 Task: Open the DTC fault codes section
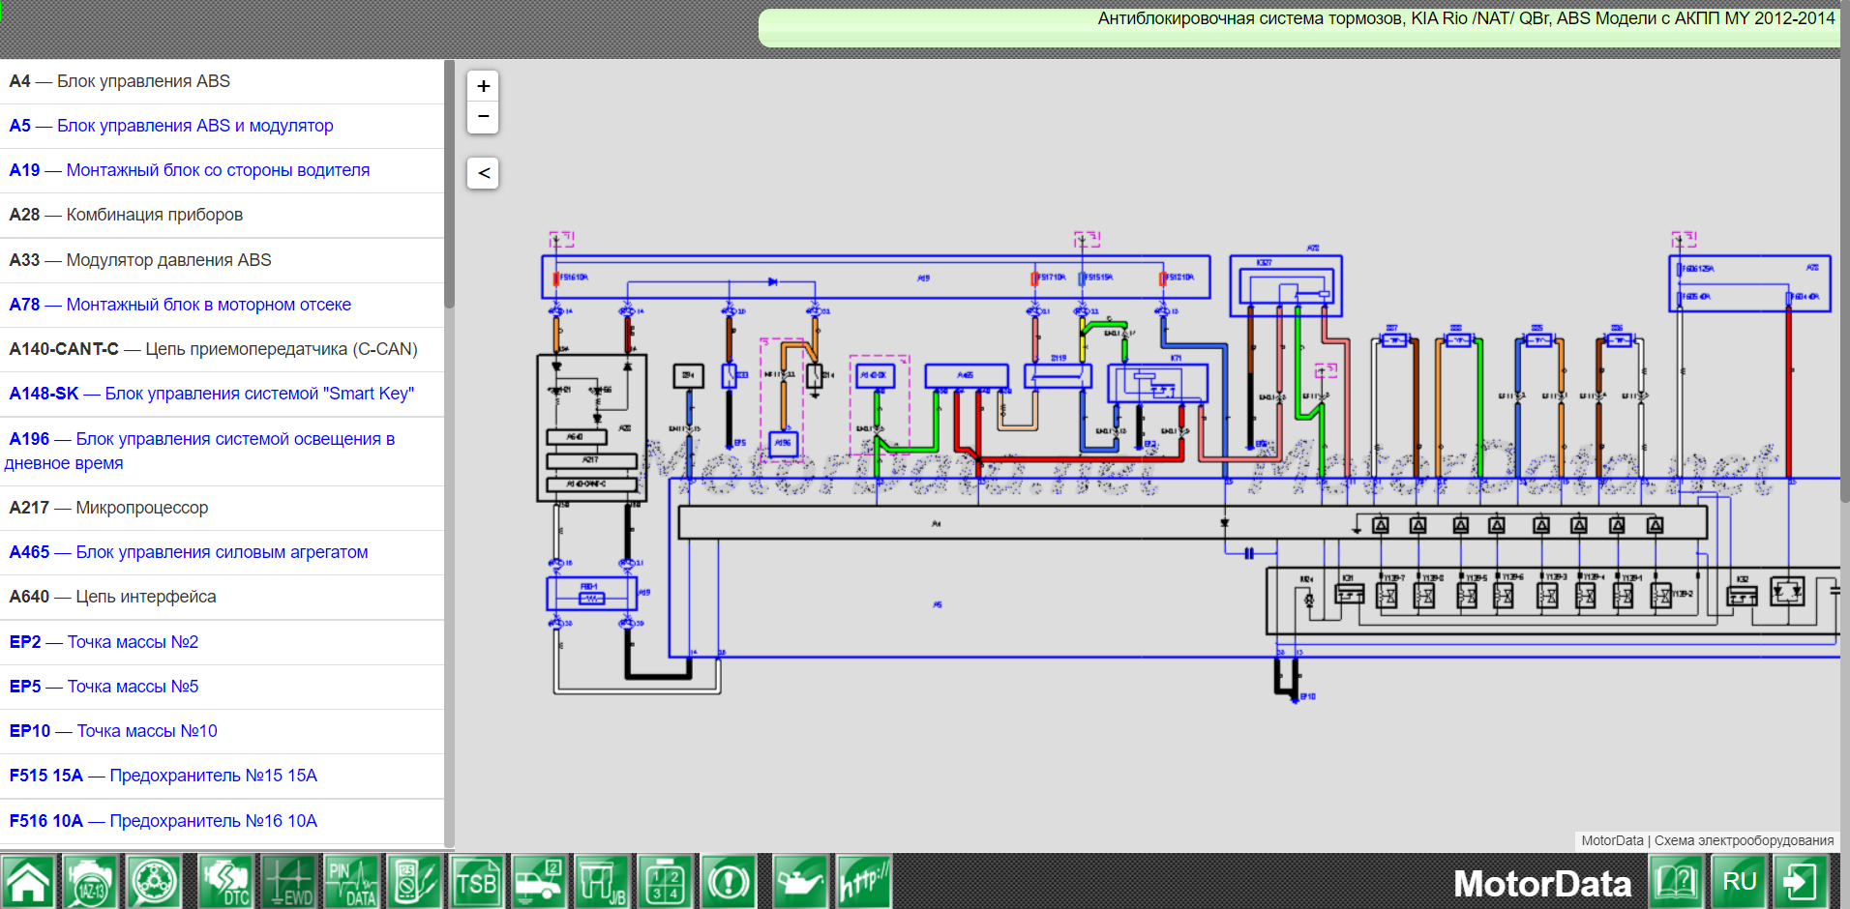pyautogui.click(x=224, y=882)
